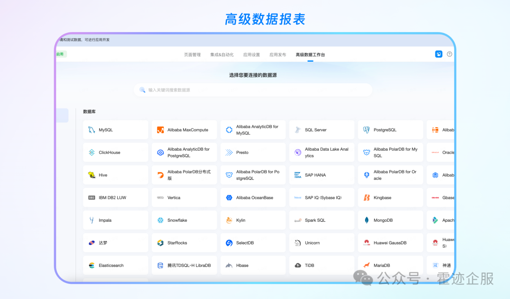Click the IBM DB2 LUW icon
The image size is (510, 299).
pyautogui.click(x=92, y=197)
